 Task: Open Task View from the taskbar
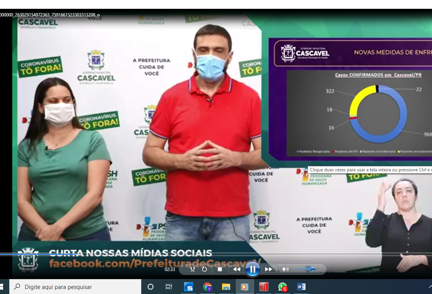tap(169, 287)
